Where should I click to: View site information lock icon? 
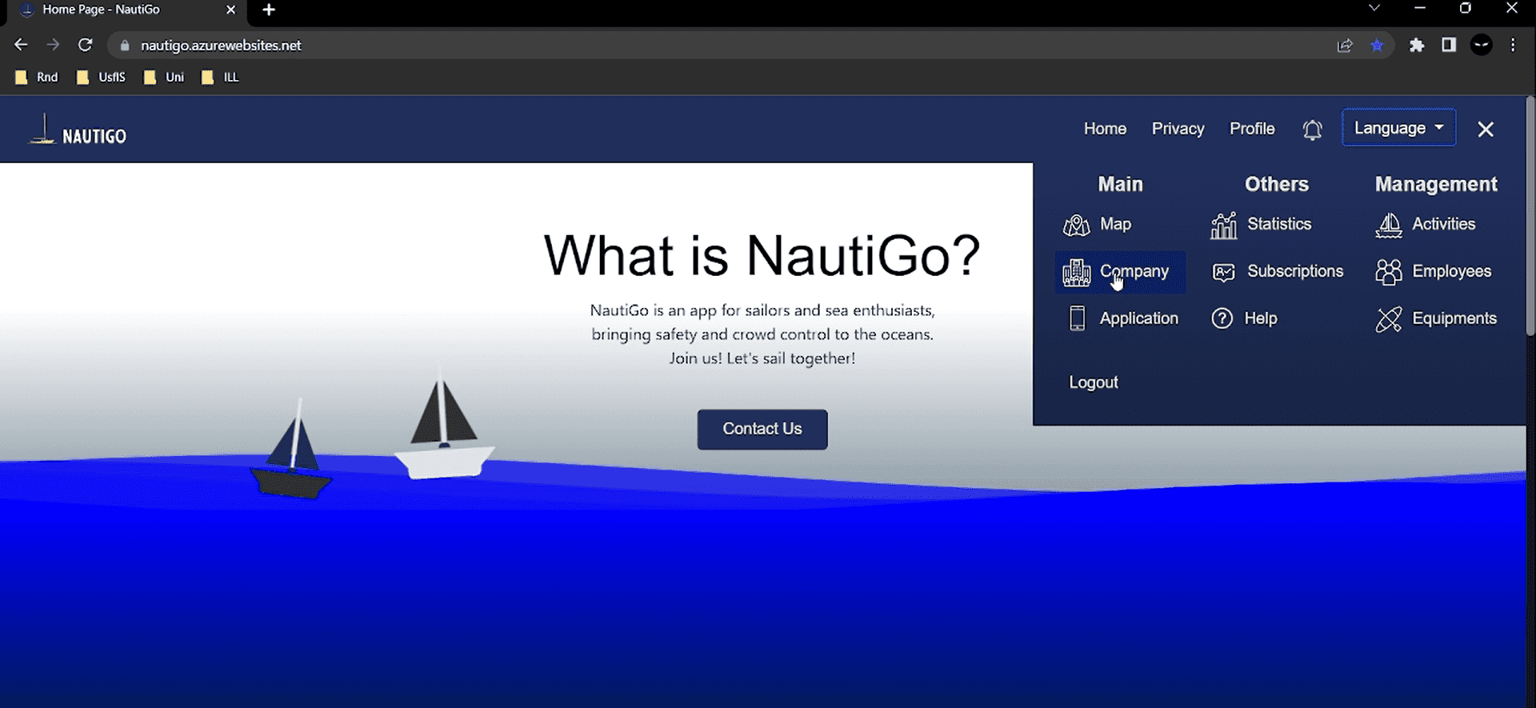(124, 46)
